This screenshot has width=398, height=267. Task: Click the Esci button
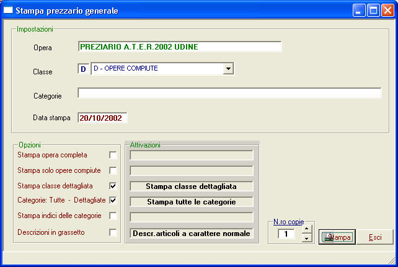(x=375, y=237)
